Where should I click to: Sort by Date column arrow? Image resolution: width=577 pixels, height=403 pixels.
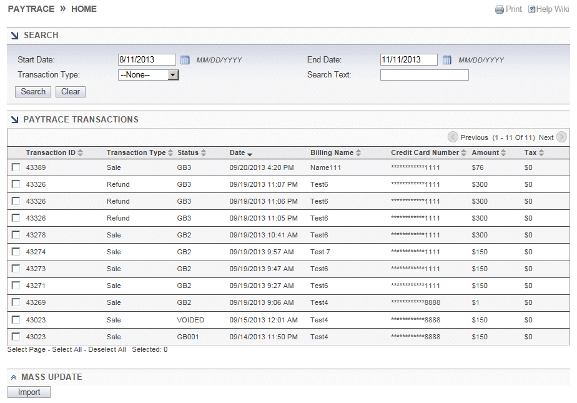pos(250,154)
